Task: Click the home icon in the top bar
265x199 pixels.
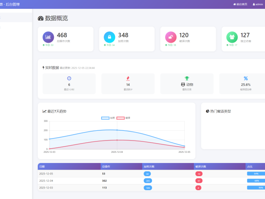Action: tap(235, 4)
